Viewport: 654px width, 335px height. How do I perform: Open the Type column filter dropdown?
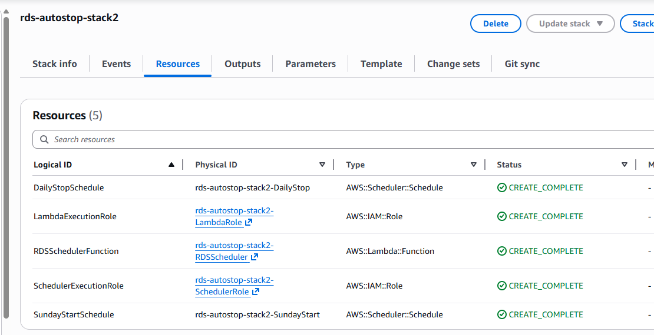pyautogui.click(x=474, y=165)
